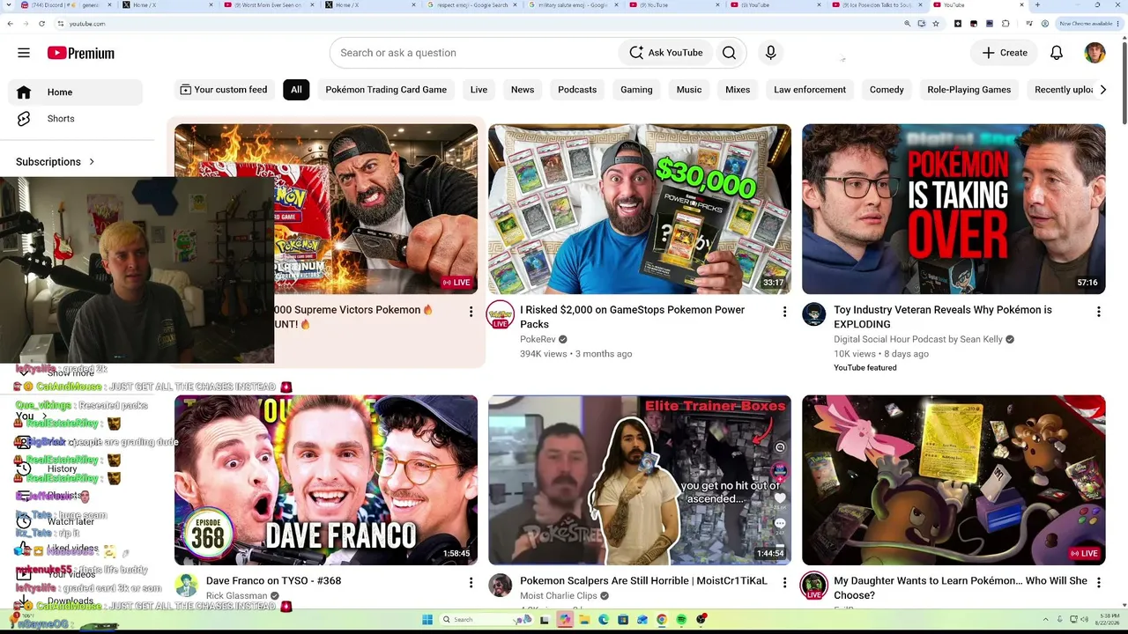Open the I Risked $2,000 video title

pyautogui.click(x=633, y=317)
